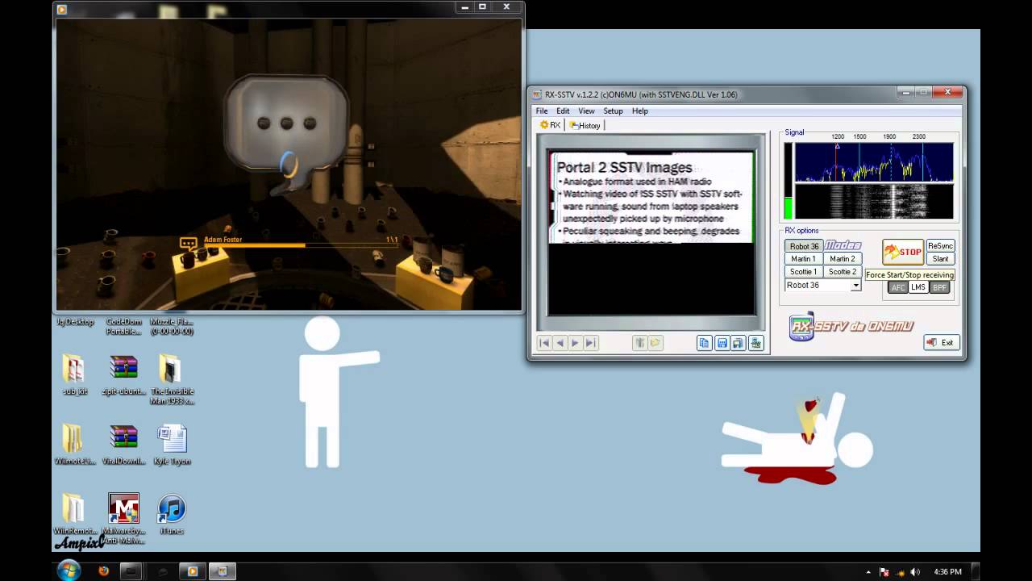The width and height of the screenshot is (1032, 581).
Task: Open the Wiimote folder icon
Action: click(74, 445)
